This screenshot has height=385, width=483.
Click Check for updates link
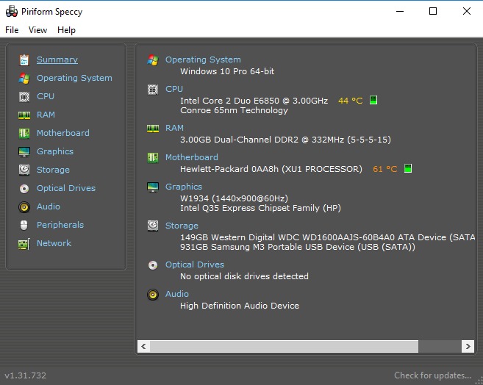[432, 375]
